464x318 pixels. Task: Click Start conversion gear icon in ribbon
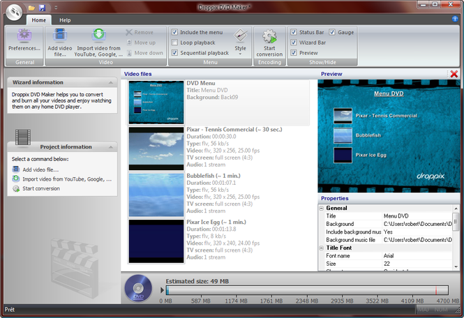tap(269, 36)
